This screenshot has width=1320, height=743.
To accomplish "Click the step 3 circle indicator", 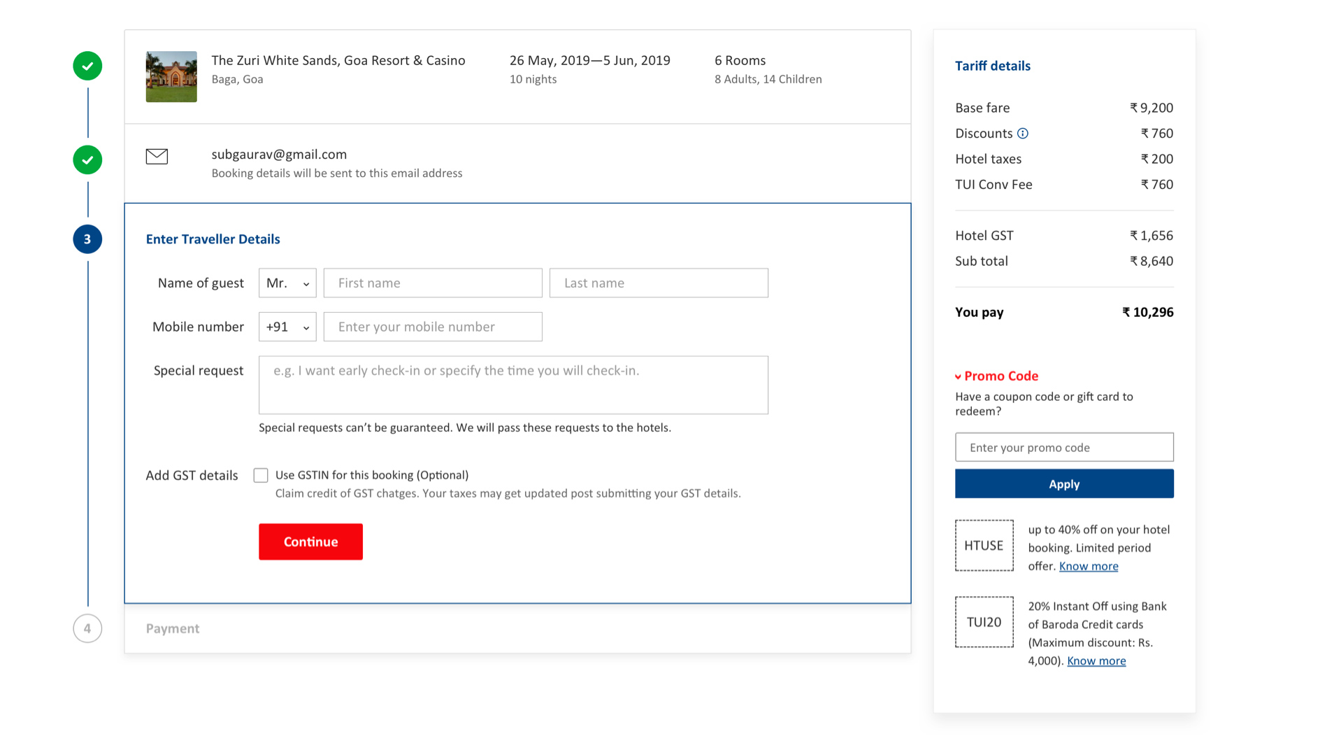I will pyautogui.click(x=87, y=239).
